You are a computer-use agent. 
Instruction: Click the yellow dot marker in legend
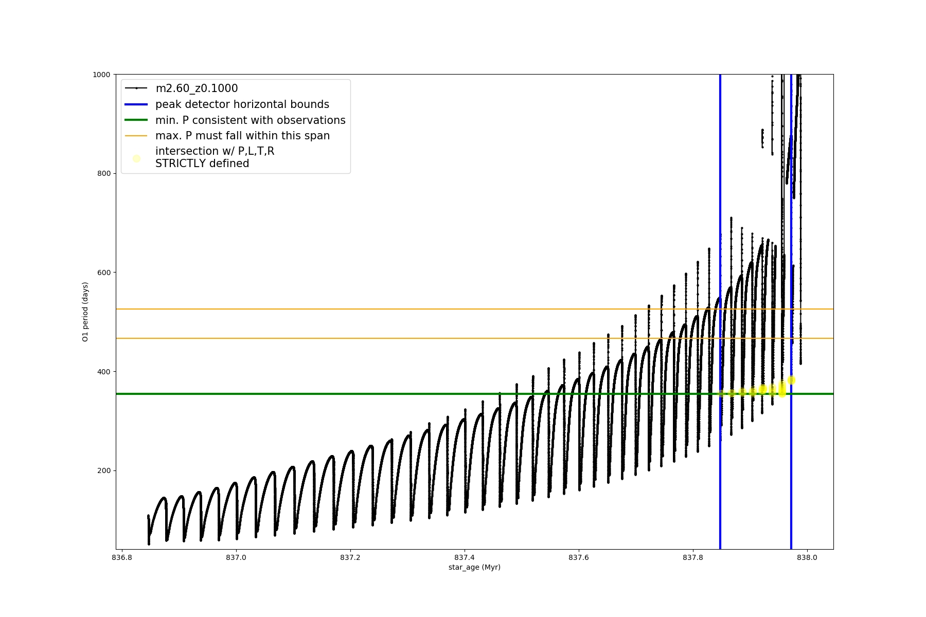coord(136,158)
